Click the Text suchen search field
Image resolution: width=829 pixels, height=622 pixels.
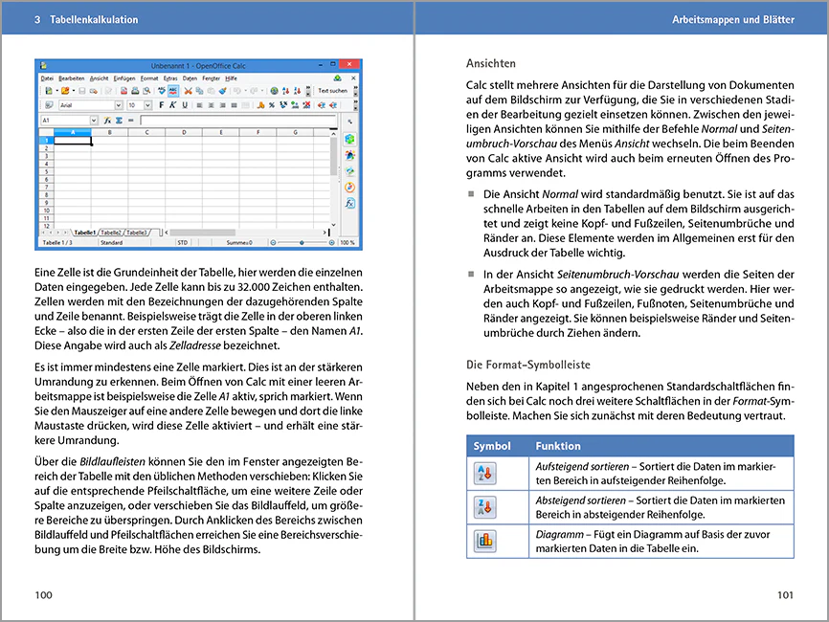pyautogui.click(x=332, y=91)
